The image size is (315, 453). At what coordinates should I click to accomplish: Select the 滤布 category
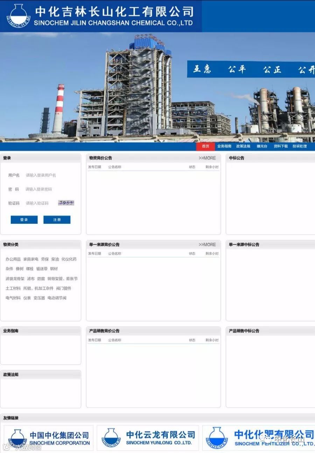point(31,279)
